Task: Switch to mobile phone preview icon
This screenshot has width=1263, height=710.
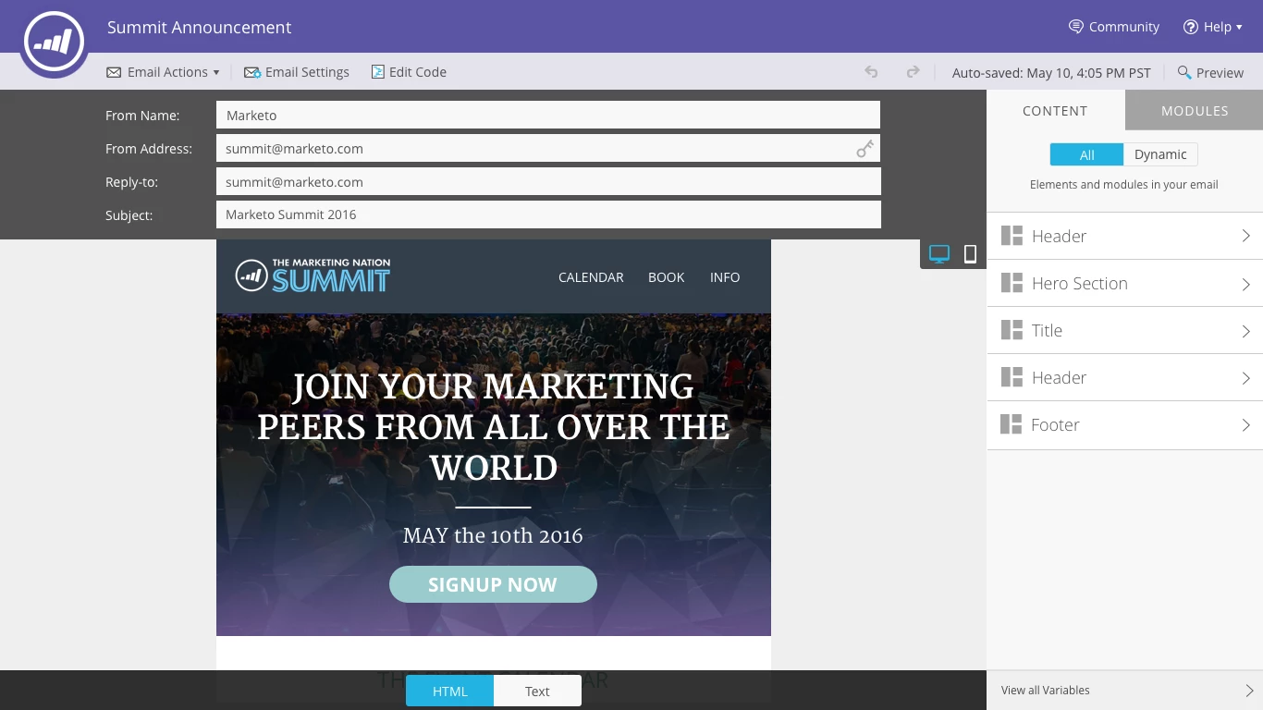Action: point(970,254)
